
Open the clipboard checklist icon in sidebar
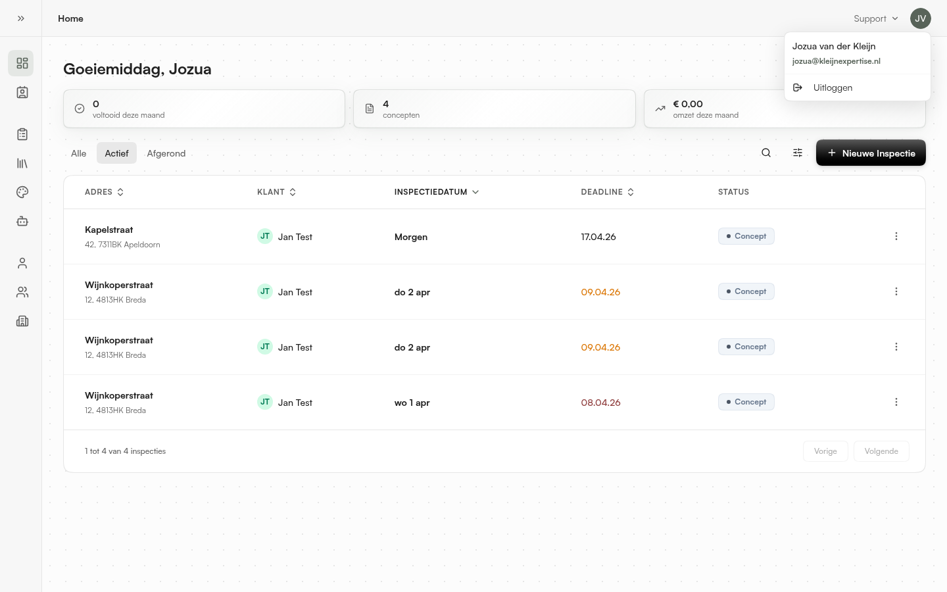[22, 134]
